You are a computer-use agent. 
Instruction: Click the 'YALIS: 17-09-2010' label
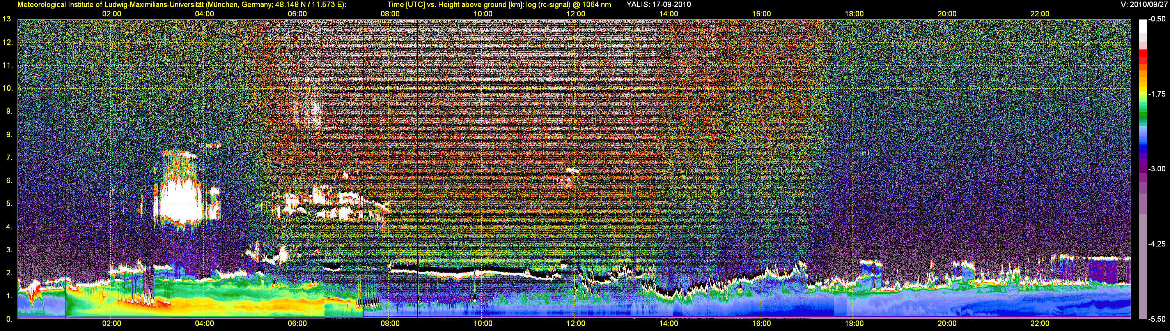(659, 5)
